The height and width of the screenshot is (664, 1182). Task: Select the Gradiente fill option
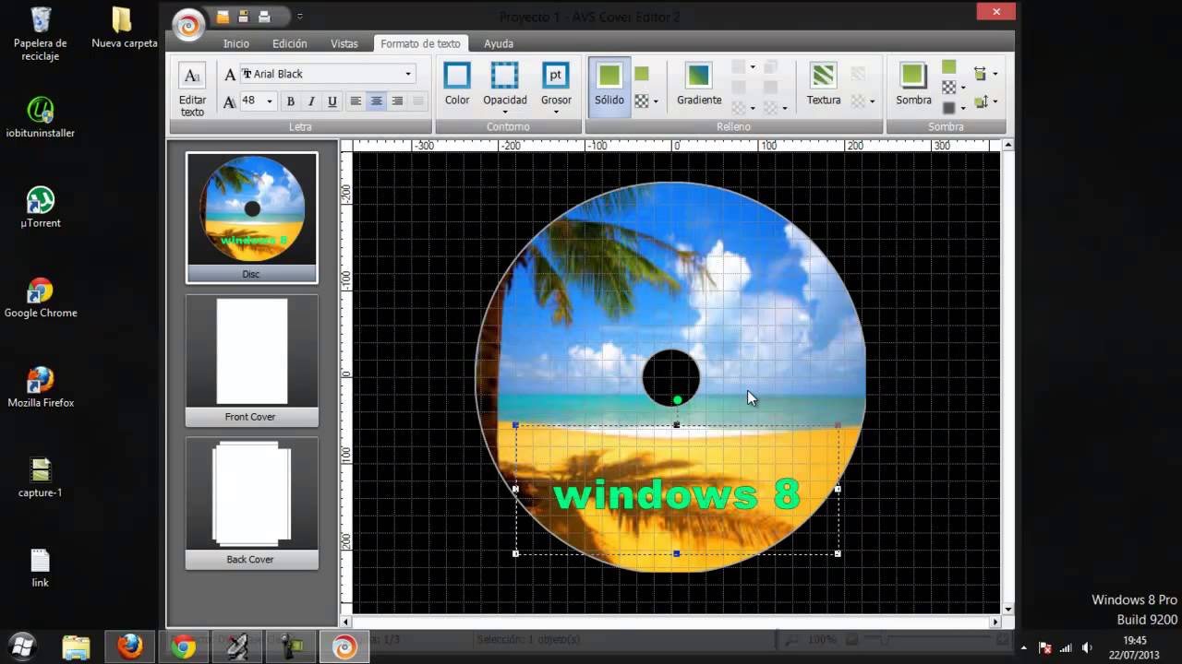[699, 85]
